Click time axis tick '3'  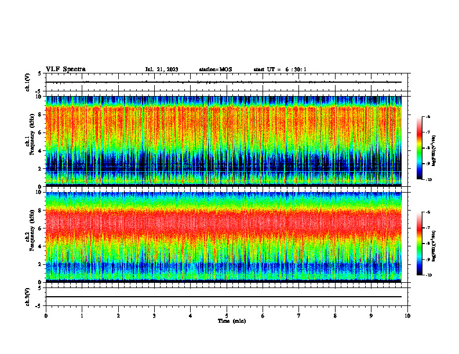pos(154,316)
